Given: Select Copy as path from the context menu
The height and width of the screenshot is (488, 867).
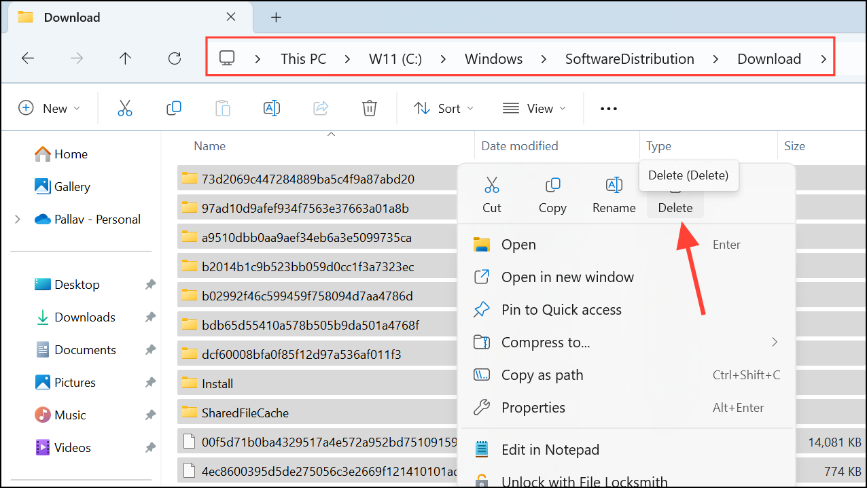Looking at the screenshot, I should 540,374.
